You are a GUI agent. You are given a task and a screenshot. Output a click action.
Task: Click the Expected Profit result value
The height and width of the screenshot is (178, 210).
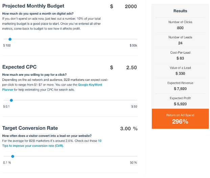pyautogui.click(x=180, y=104)
